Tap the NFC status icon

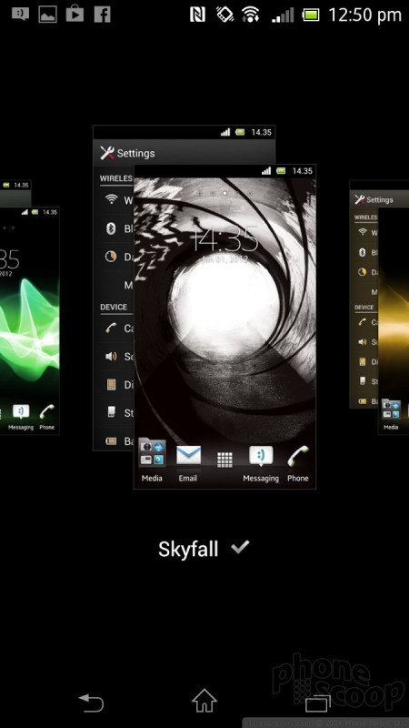coord(197,15)
